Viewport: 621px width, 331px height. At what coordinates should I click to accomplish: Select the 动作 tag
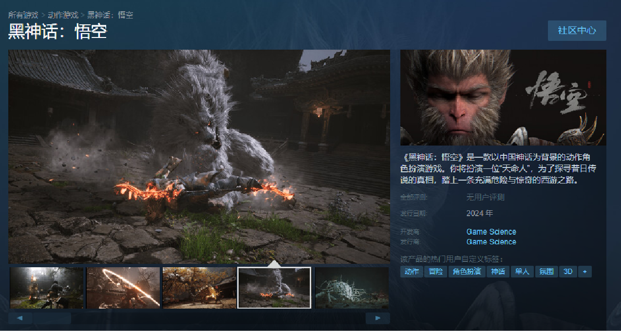[x=411, y=272]
